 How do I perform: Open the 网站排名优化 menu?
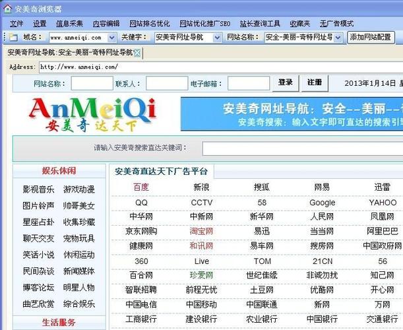tap(150, 24)
